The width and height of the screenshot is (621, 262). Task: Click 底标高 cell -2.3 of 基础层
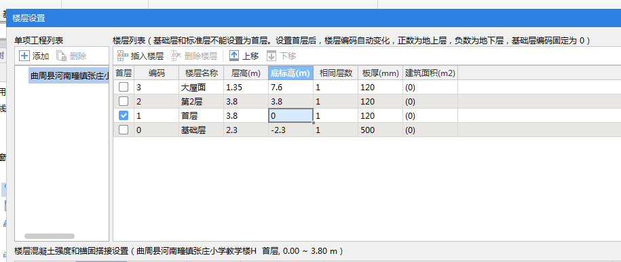[x=290, y=130]
